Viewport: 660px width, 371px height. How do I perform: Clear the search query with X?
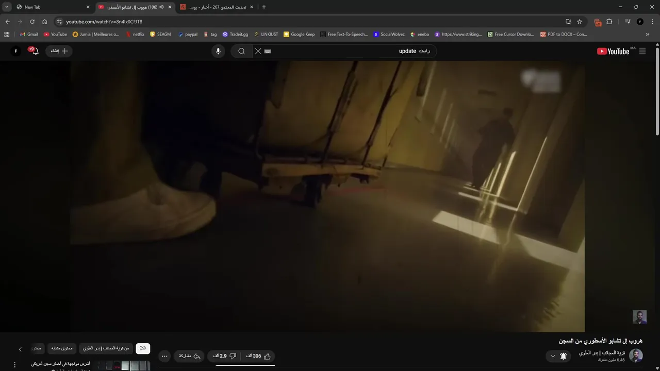(x=258, y=51)
